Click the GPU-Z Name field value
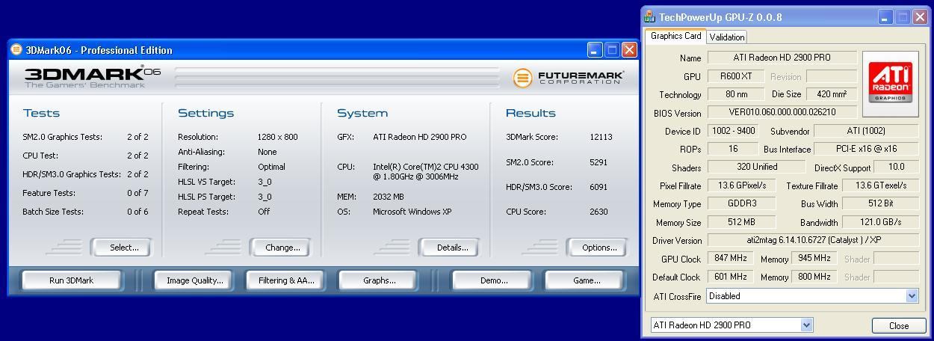 782,58
